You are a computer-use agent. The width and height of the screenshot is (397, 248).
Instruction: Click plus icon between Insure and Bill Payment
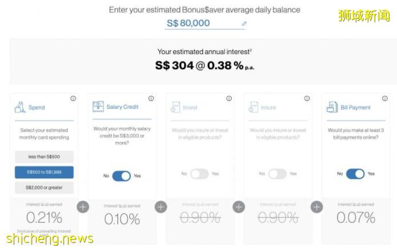pyautogui.click(x=316, y=206)
